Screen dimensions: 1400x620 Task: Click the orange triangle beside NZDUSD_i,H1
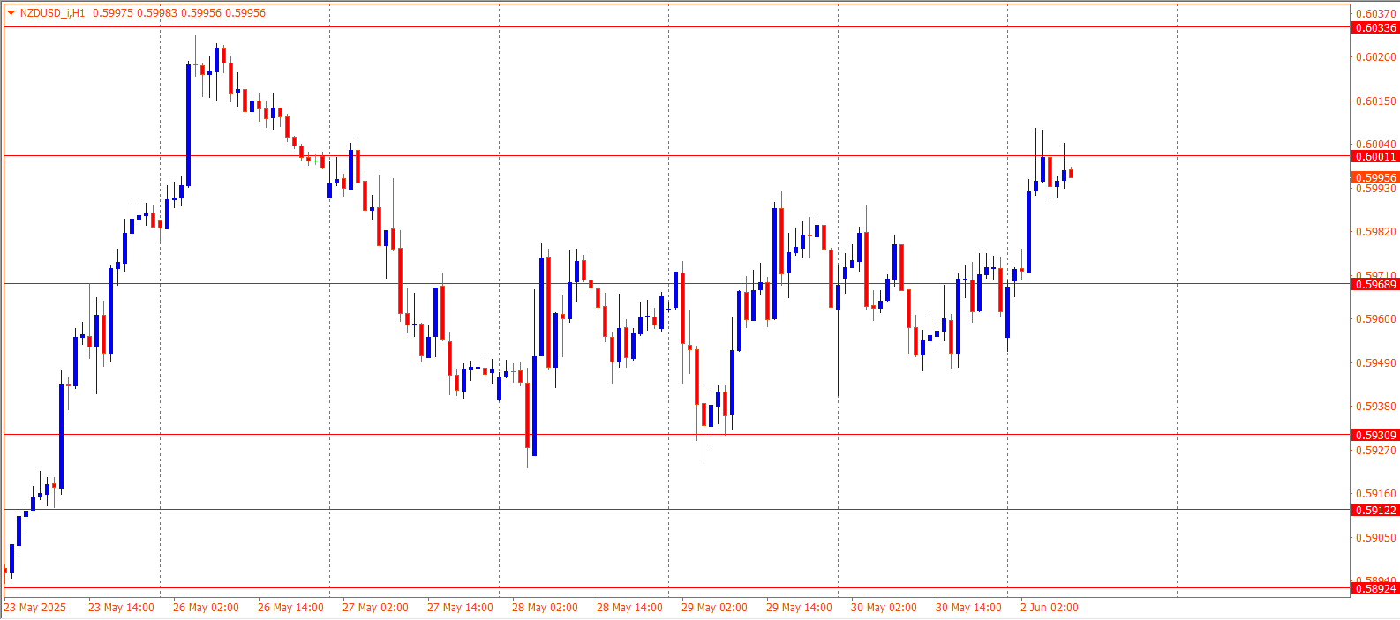click(11, 13)
